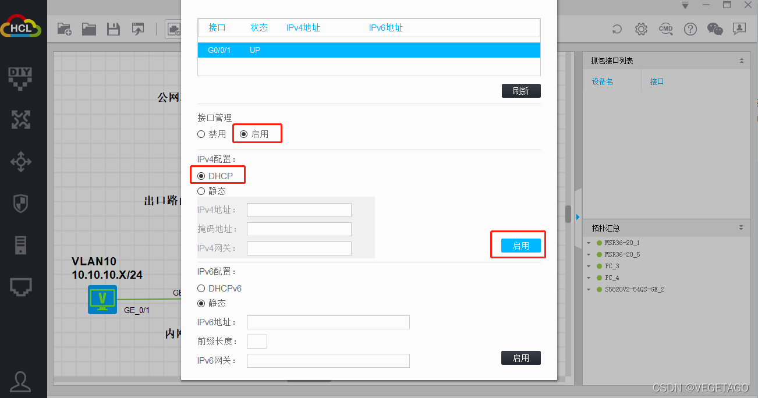Click the export project toolbar icon

[137, 29]
